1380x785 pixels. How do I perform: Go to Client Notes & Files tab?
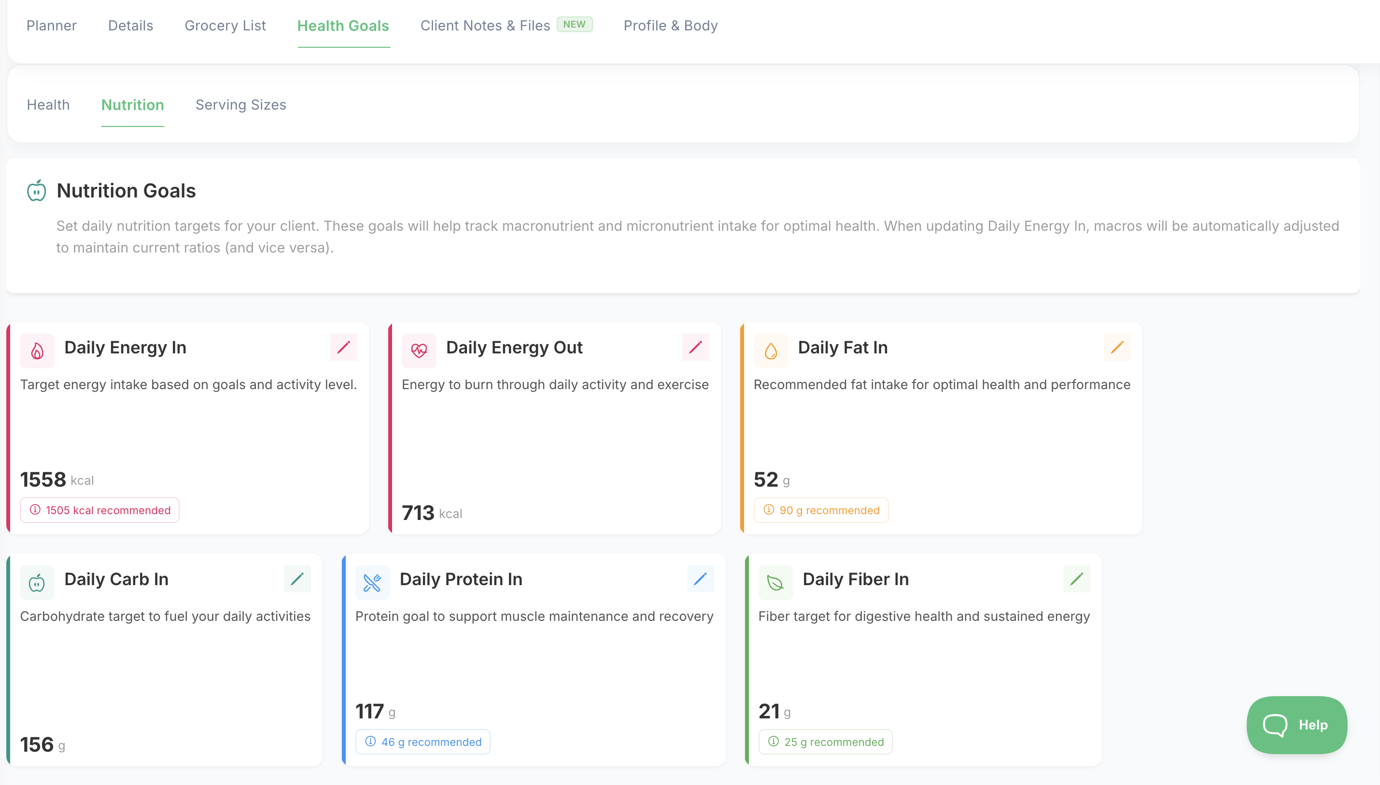[x=485, y=25]
